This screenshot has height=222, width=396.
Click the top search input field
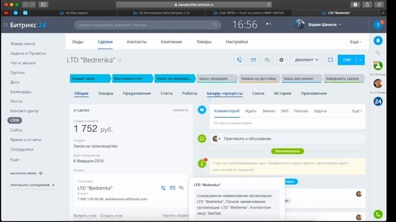click(148, 25)
